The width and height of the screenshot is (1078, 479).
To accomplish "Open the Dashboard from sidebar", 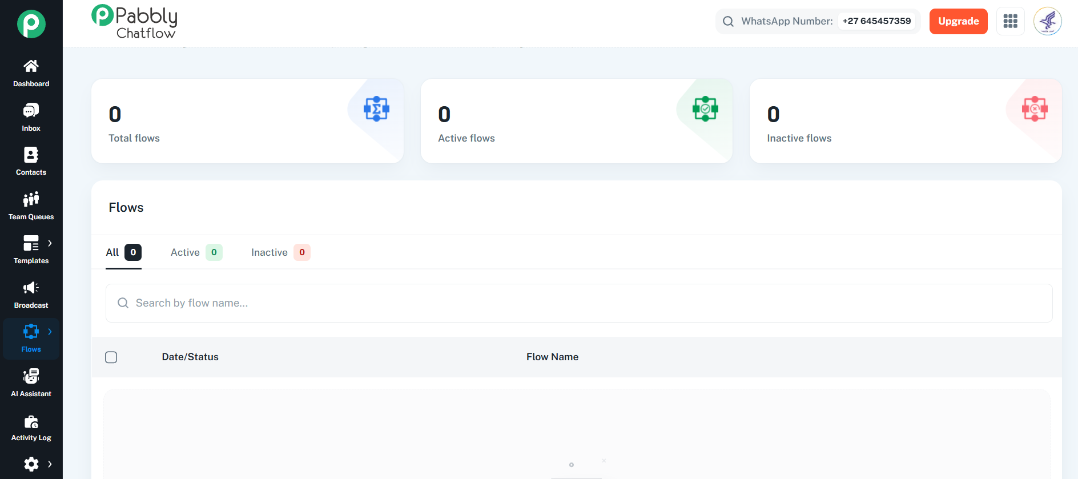I will (31, 73).
